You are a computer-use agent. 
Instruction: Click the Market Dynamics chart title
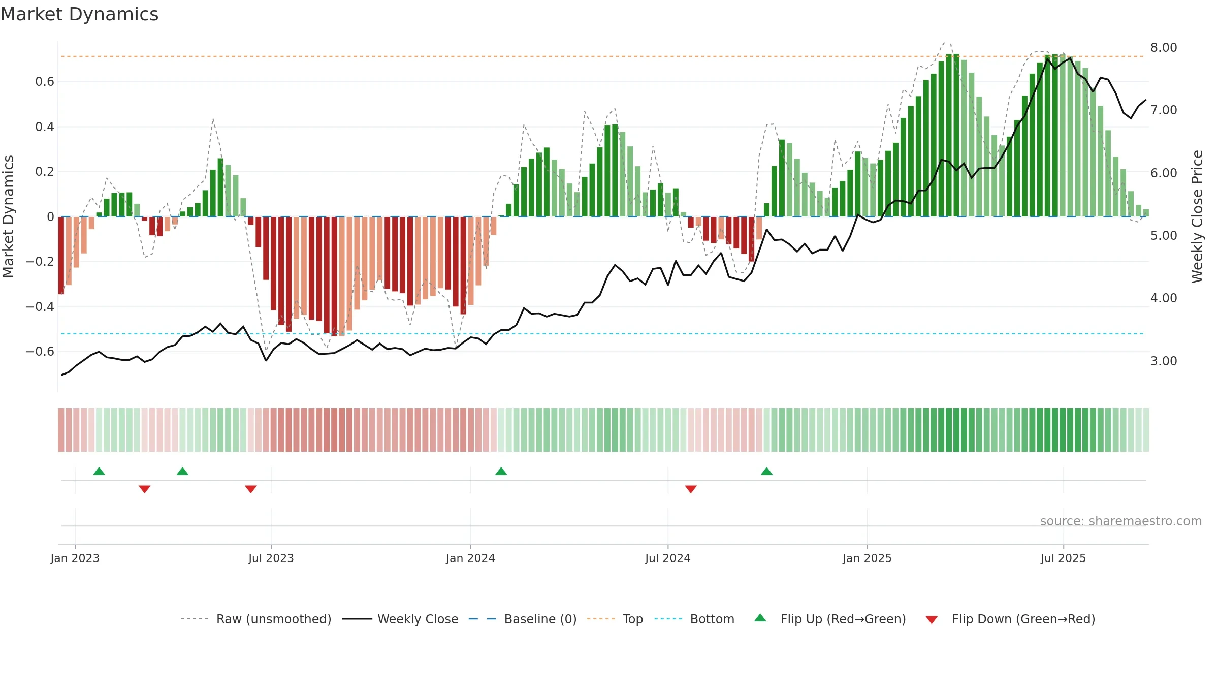79,14
